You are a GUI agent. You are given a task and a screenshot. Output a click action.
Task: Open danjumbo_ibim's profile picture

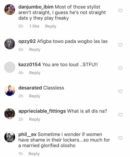point(10,9)
